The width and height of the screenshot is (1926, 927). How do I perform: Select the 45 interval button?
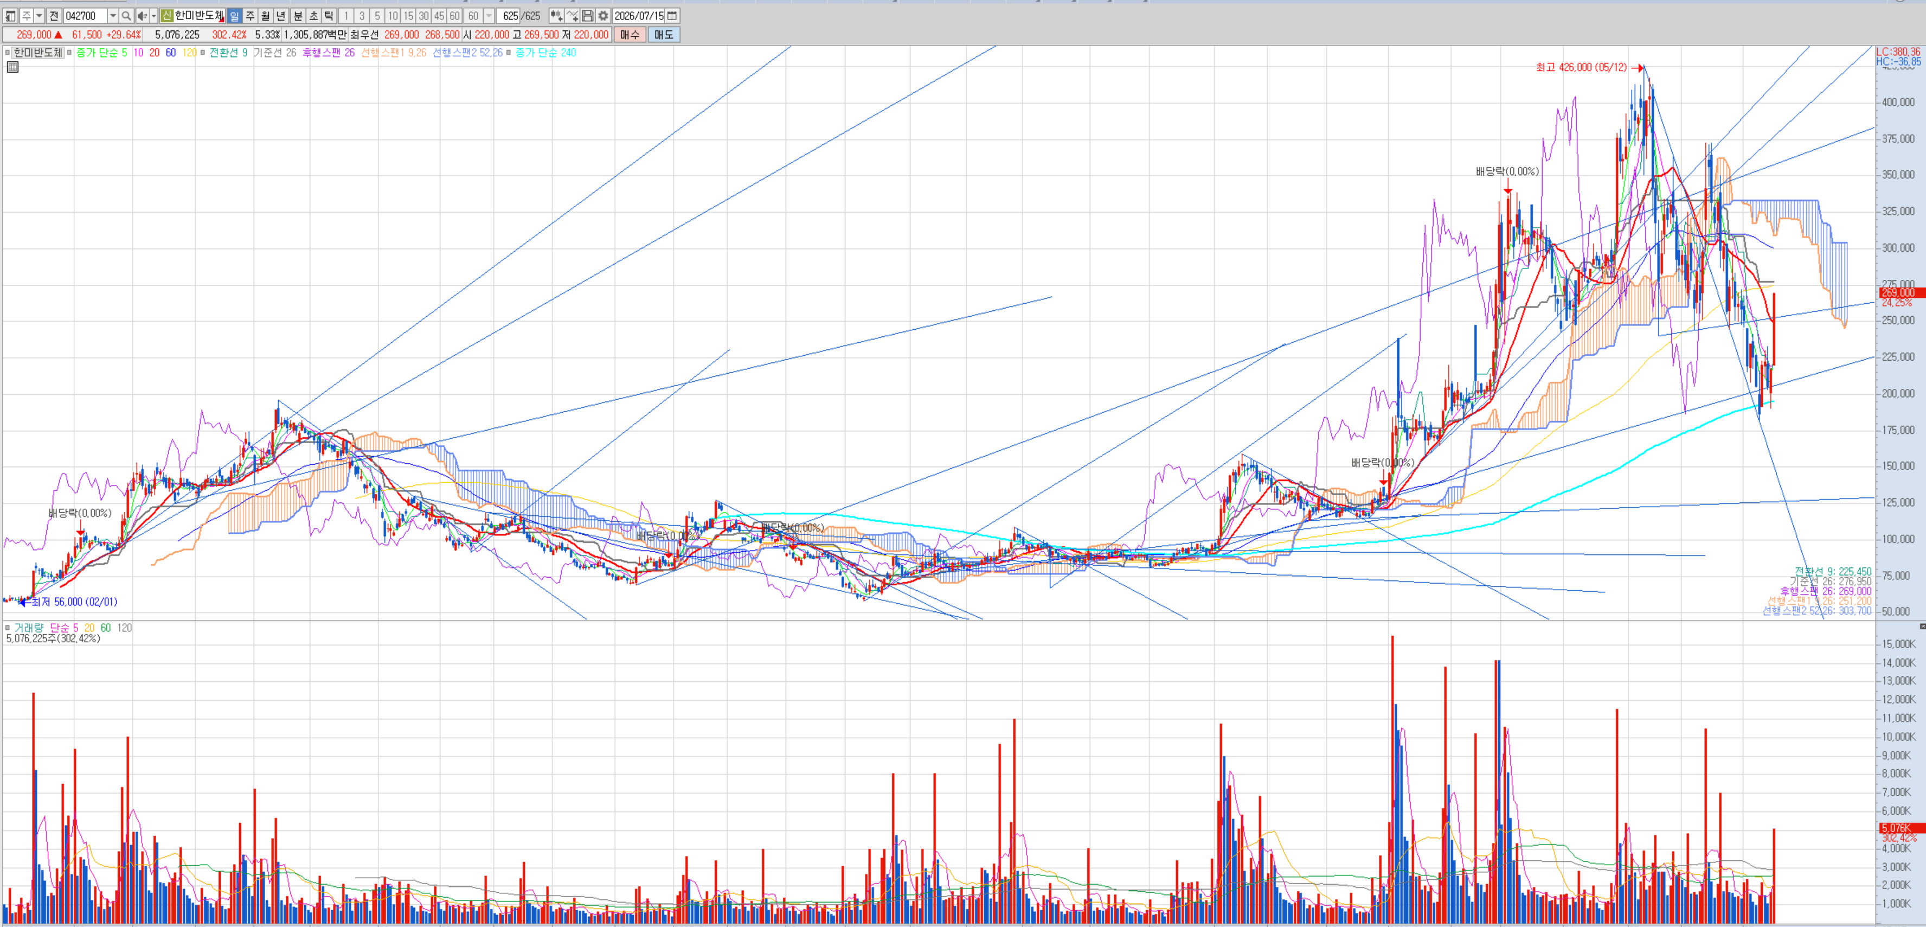(439, 16)
